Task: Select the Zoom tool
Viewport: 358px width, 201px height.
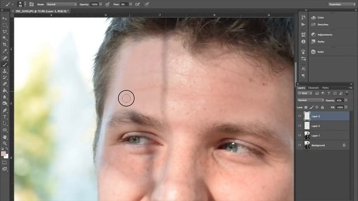Action: (4, 143)
